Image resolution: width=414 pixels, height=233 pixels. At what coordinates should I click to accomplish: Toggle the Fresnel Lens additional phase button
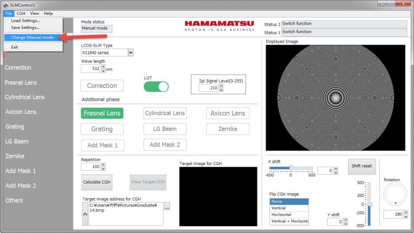pyautogui.click(x=102, y=113)
